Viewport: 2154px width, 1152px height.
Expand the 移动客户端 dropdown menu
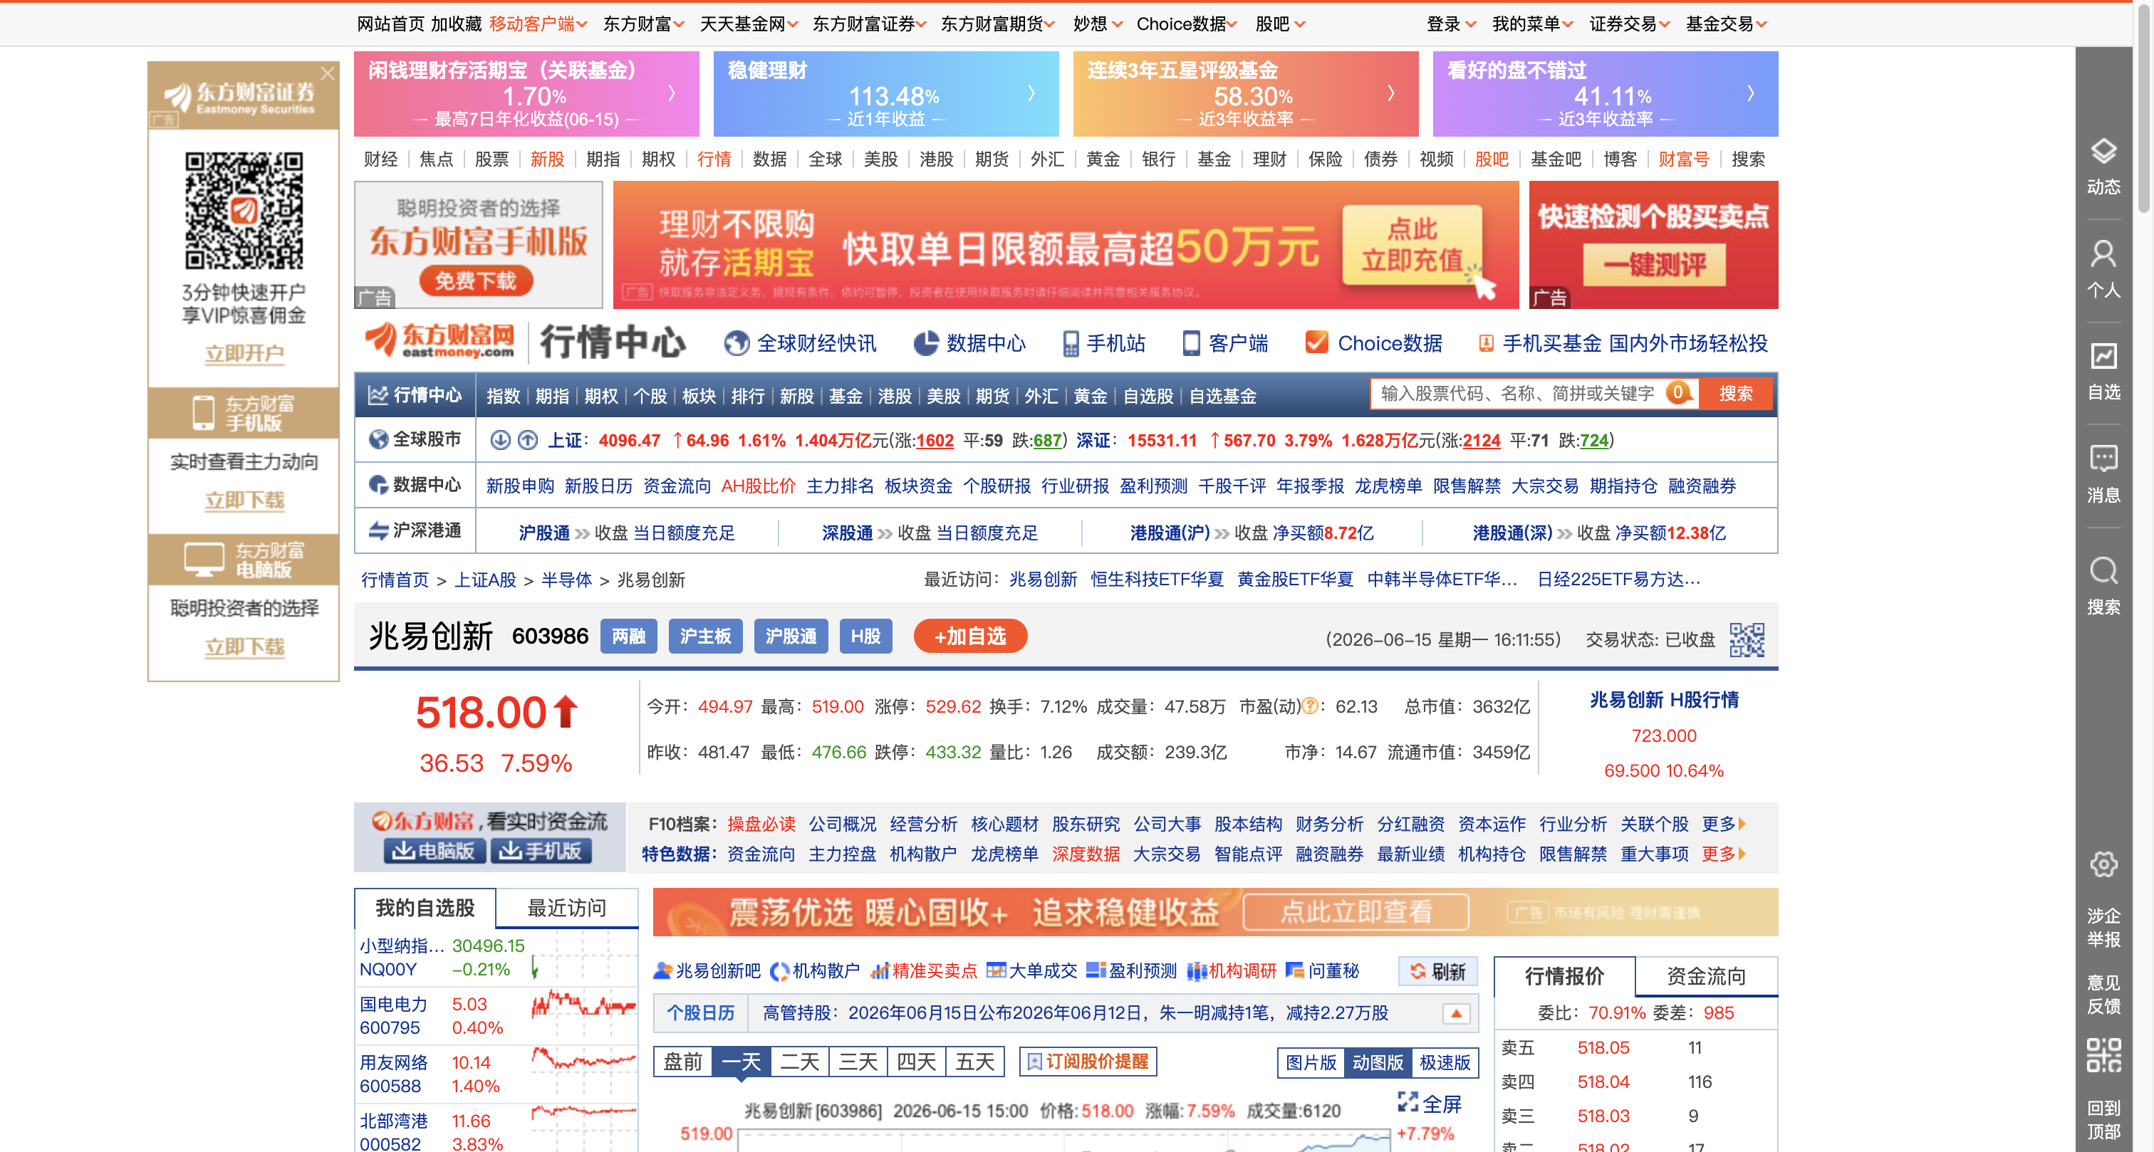pyautogui.click(x=538, y=24)
